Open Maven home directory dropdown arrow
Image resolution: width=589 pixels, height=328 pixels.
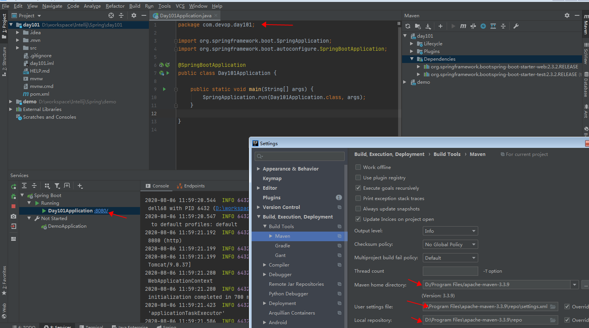click(574, 285)
